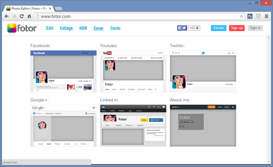Open the browser home page icon

pyautogui.click(x=29, y=16)
